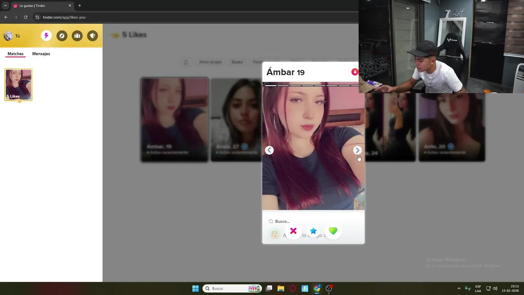Click the tinder.com/app/likes-you address bar

[196, 17]
